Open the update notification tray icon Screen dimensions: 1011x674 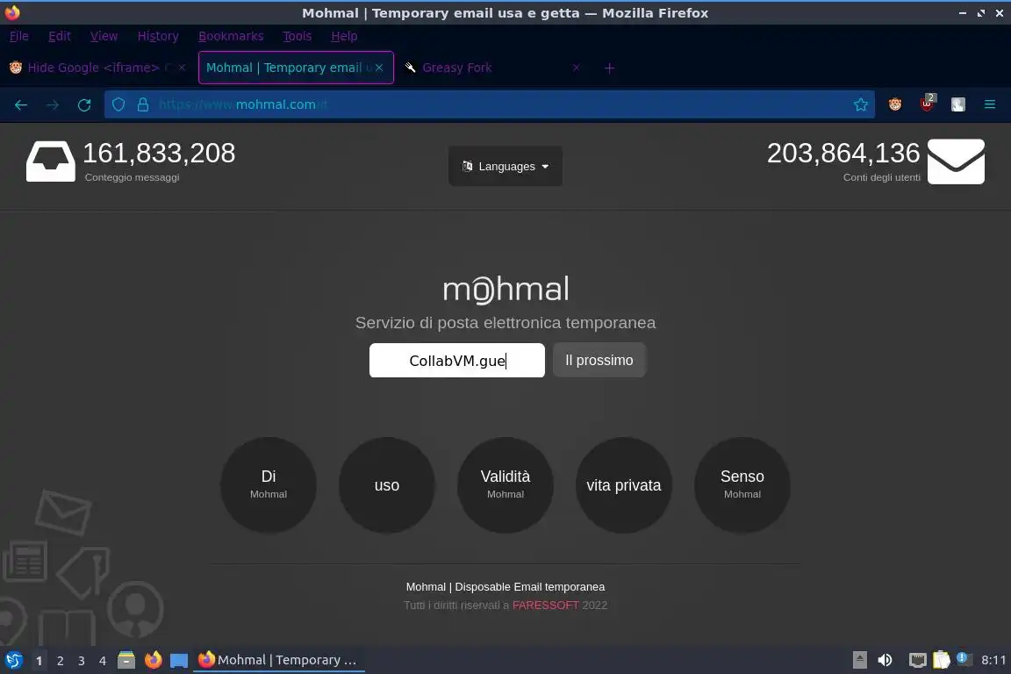(963, 658)
